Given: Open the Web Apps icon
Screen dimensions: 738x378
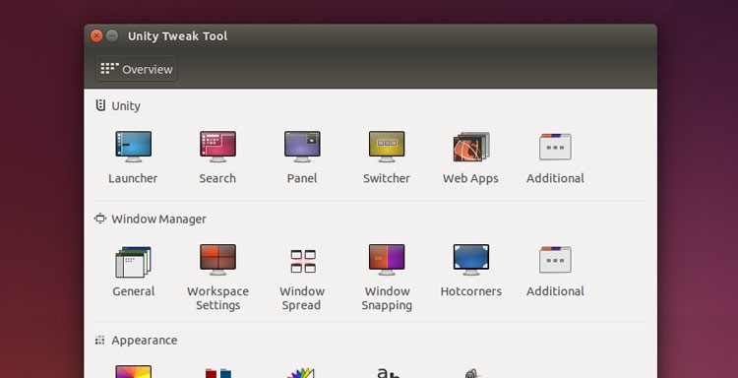Looking at the screenshot, I should [x=471, y=147].
